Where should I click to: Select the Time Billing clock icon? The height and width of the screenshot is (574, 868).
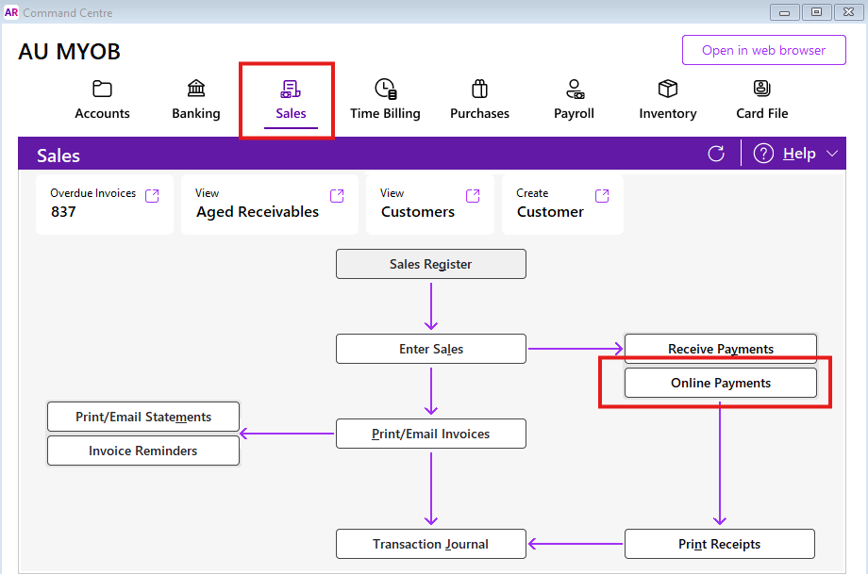point(385,90)
